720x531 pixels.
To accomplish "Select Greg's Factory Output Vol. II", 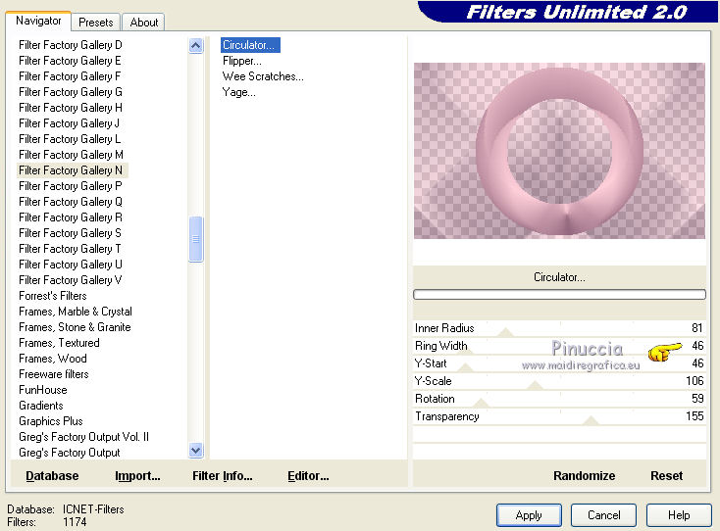I will (83, 437).
